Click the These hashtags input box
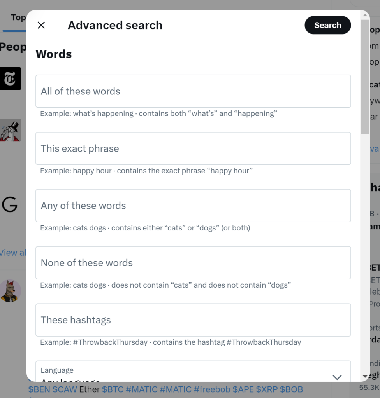 tap(193, 320)
